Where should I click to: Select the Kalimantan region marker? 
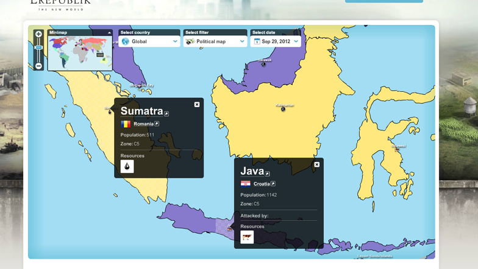point(283,108)
